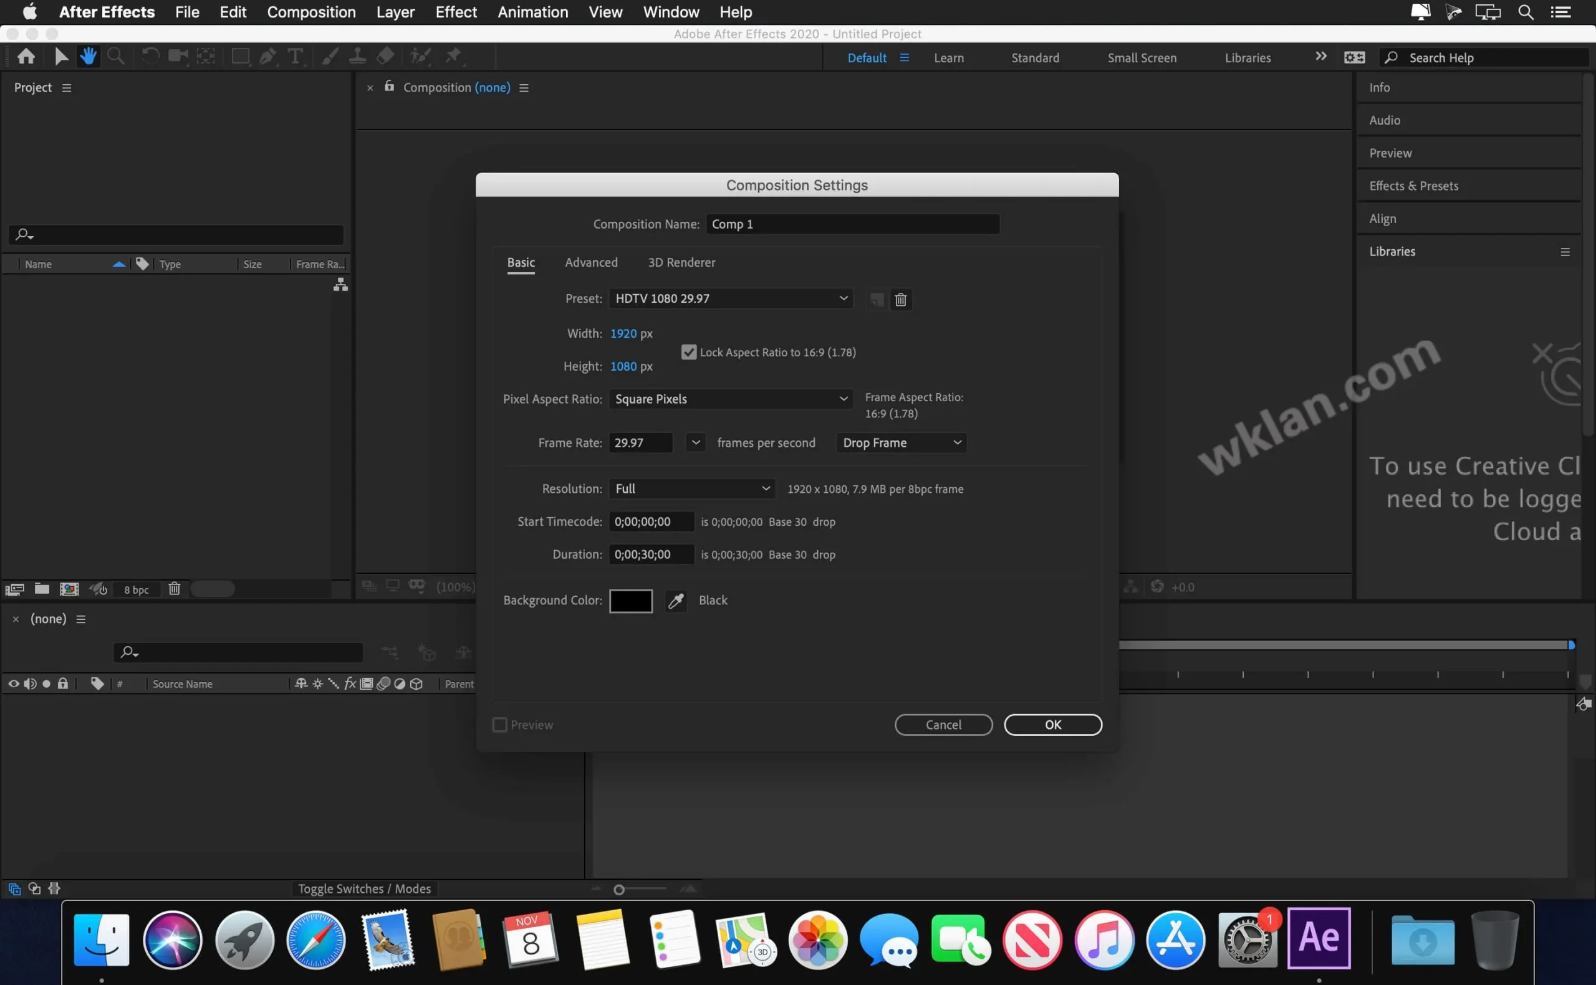
Task: Select the Brush tool
Action: point(330,56)
